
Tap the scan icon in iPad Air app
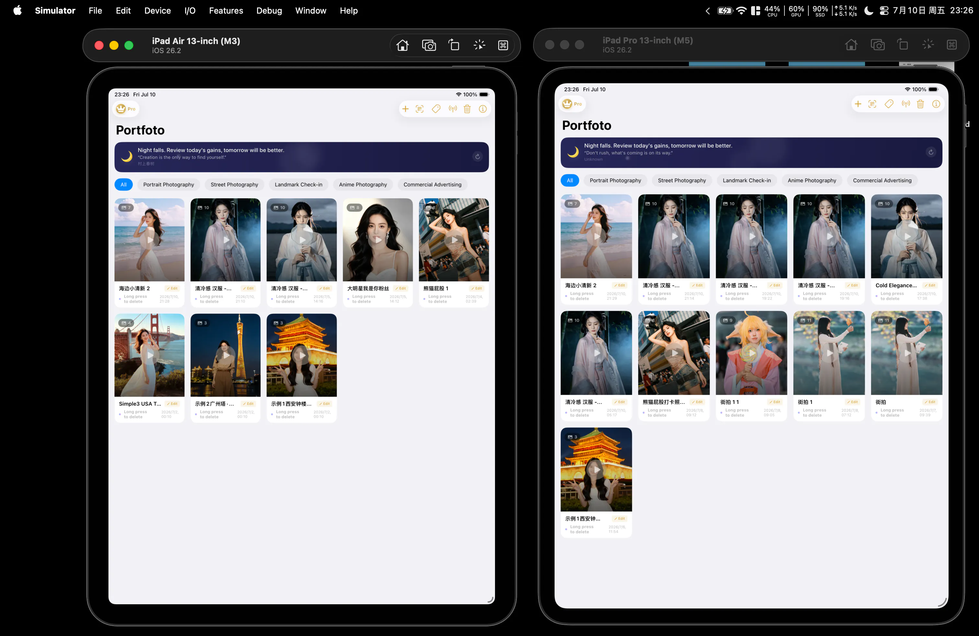pos(420,109)
